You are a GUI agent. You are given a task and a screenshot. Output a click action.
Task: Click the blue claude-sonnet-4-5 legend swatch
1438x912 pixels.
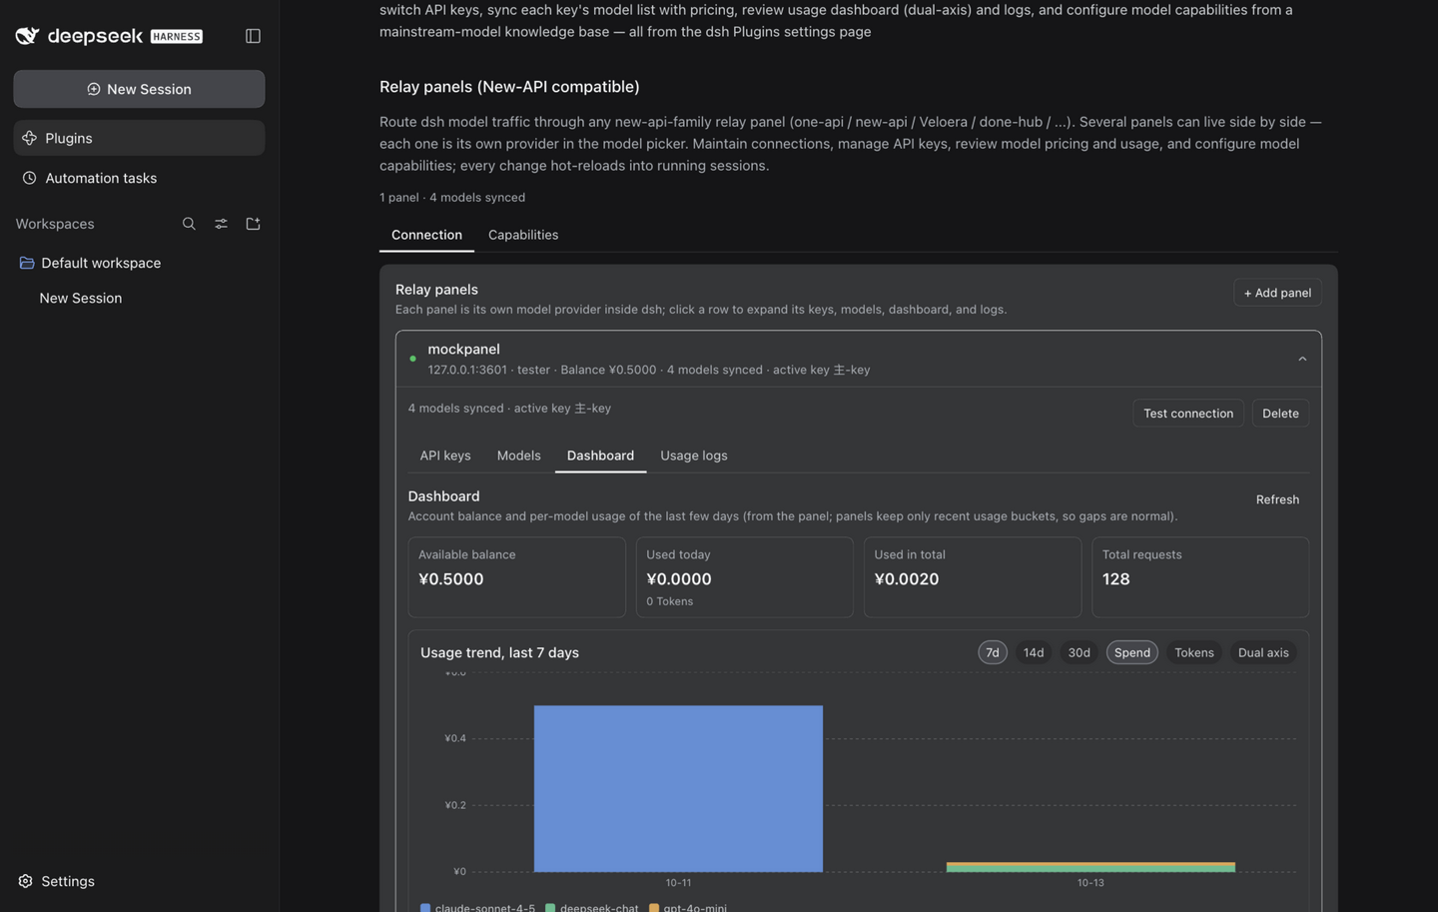(x=425, y=907)
